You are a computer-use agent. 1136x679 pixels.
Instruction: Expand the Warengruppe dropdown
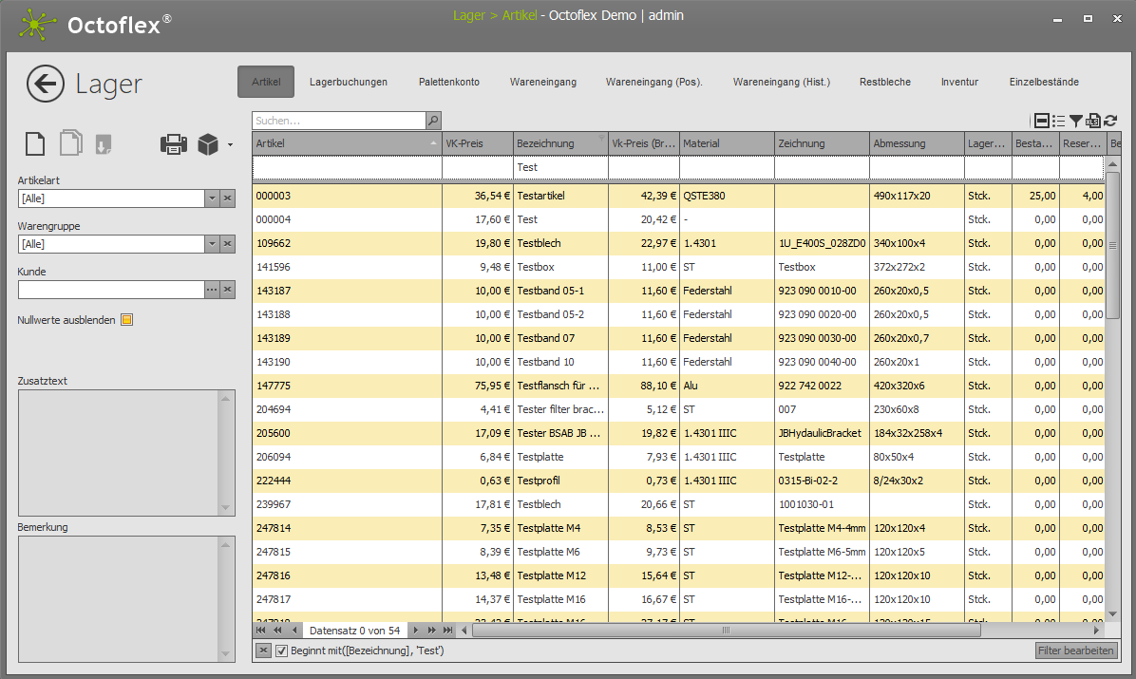coord(212,244)
